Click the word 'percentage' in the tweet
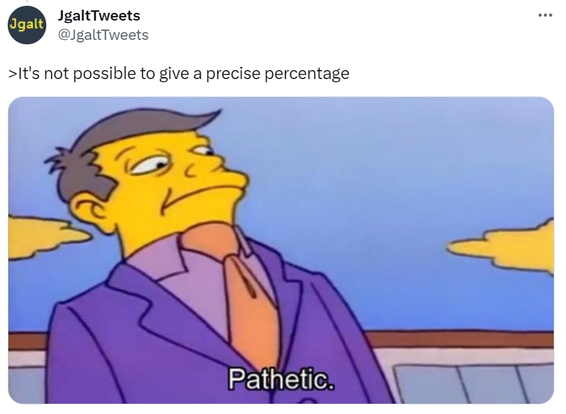Screen dimensions: 566x414 [307, 74]
